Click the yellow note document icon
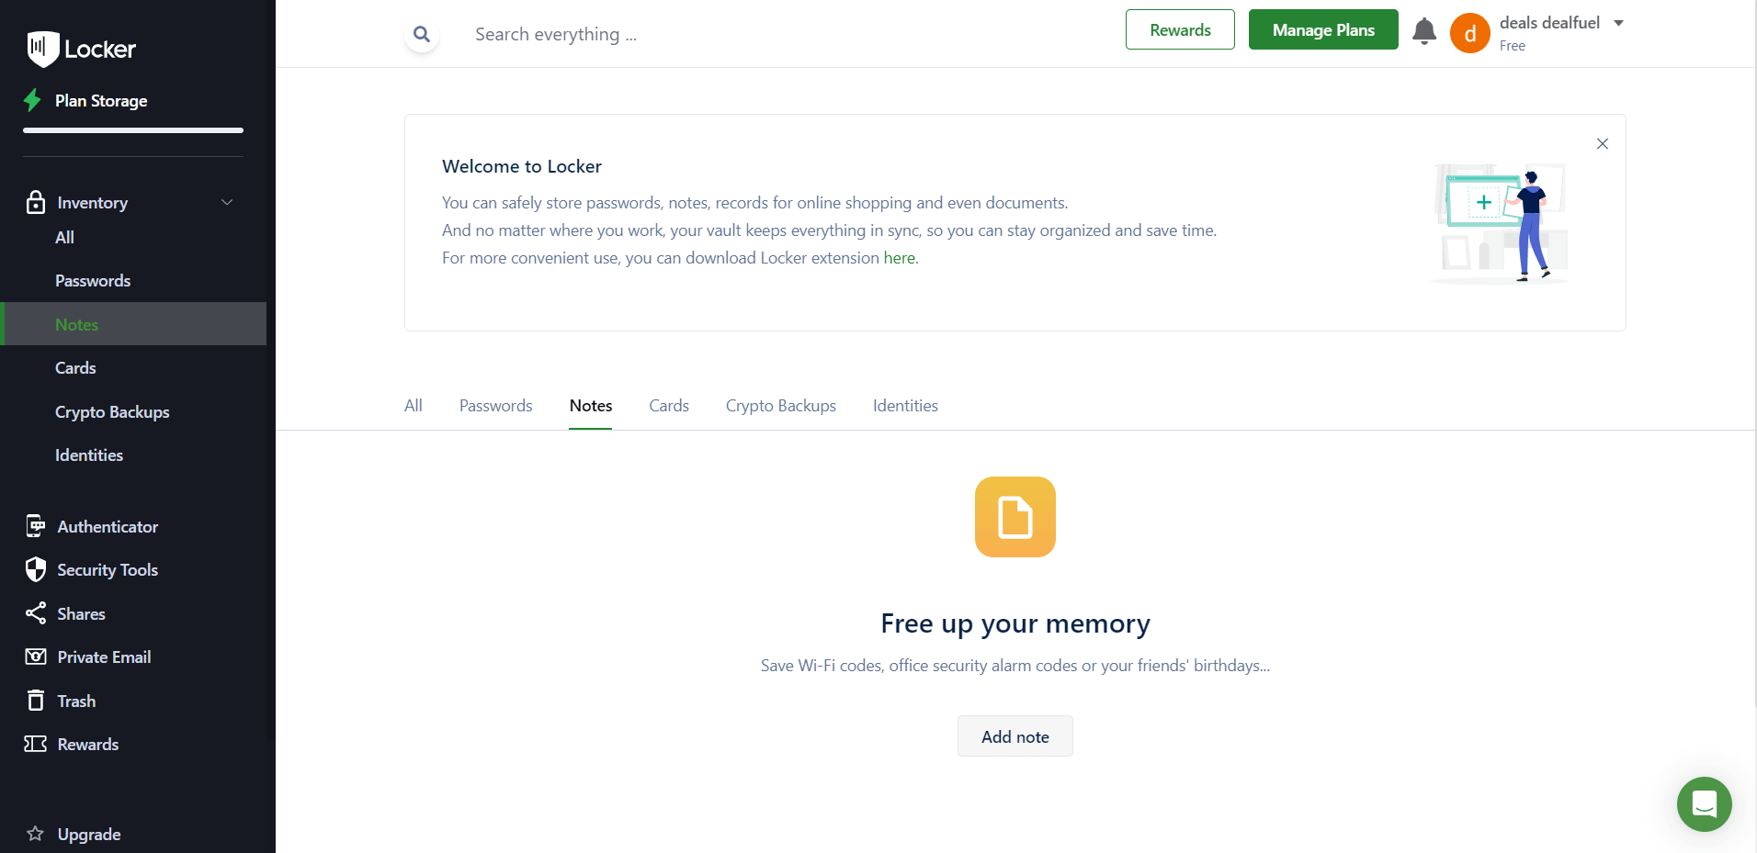Viewport: 1757px width, 853px height. 1015,517
